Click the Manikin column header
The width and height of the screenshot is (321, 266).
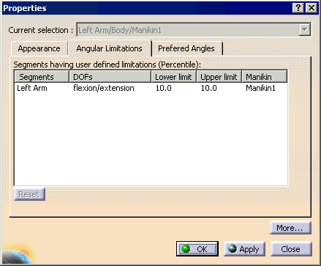[x=264, y=77]
